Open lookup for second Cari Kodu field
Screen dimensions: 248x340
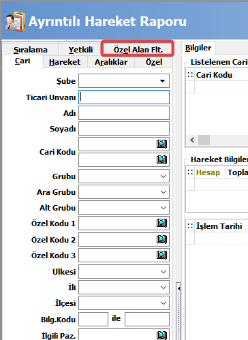coord(161,159)
